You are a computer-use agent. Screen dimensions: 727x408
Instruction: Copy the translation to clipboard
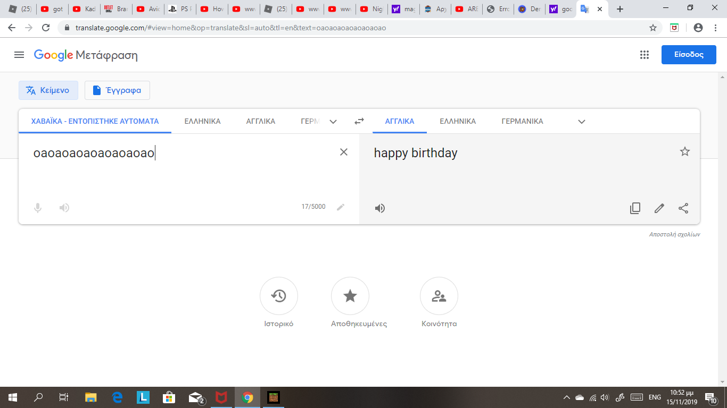(635, 208)
